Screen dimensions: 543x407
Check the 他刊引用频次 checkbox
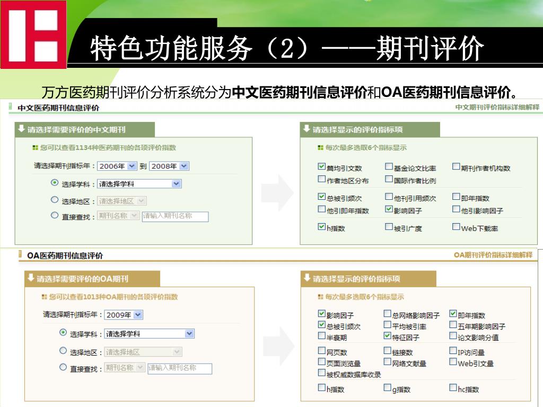point(389,197)
